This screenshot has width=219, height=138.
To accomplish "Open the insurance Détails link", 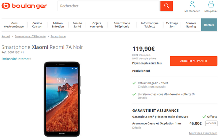I will click(x=137, y=128).
